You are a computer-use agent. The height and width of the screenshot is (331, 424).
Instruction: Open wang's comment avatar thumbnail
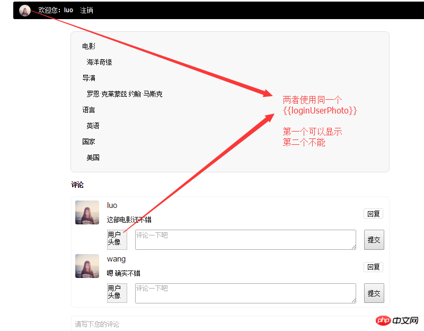click(87, 266)
